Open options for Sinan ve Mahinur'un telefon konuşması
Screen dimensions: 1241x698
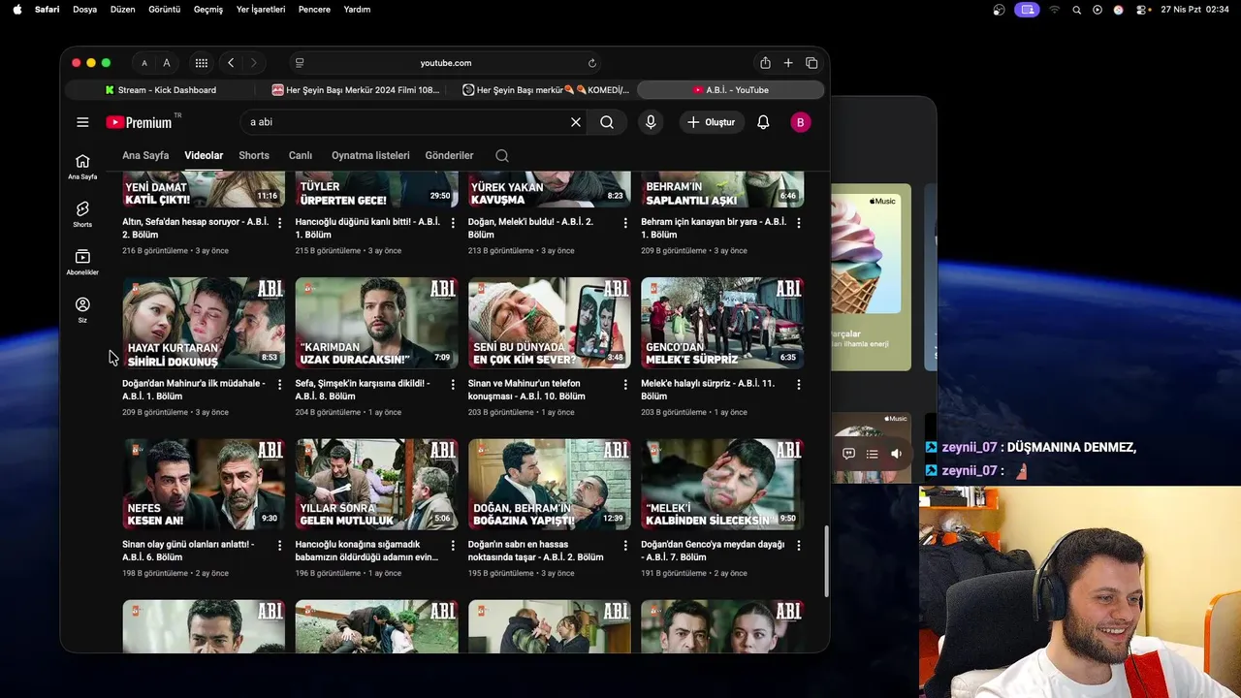(625, 385)
